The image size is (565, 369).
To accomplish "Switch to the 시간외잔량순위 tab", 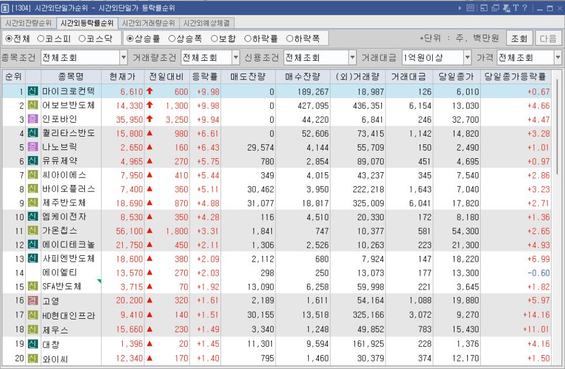I will [x=29, y=23].
